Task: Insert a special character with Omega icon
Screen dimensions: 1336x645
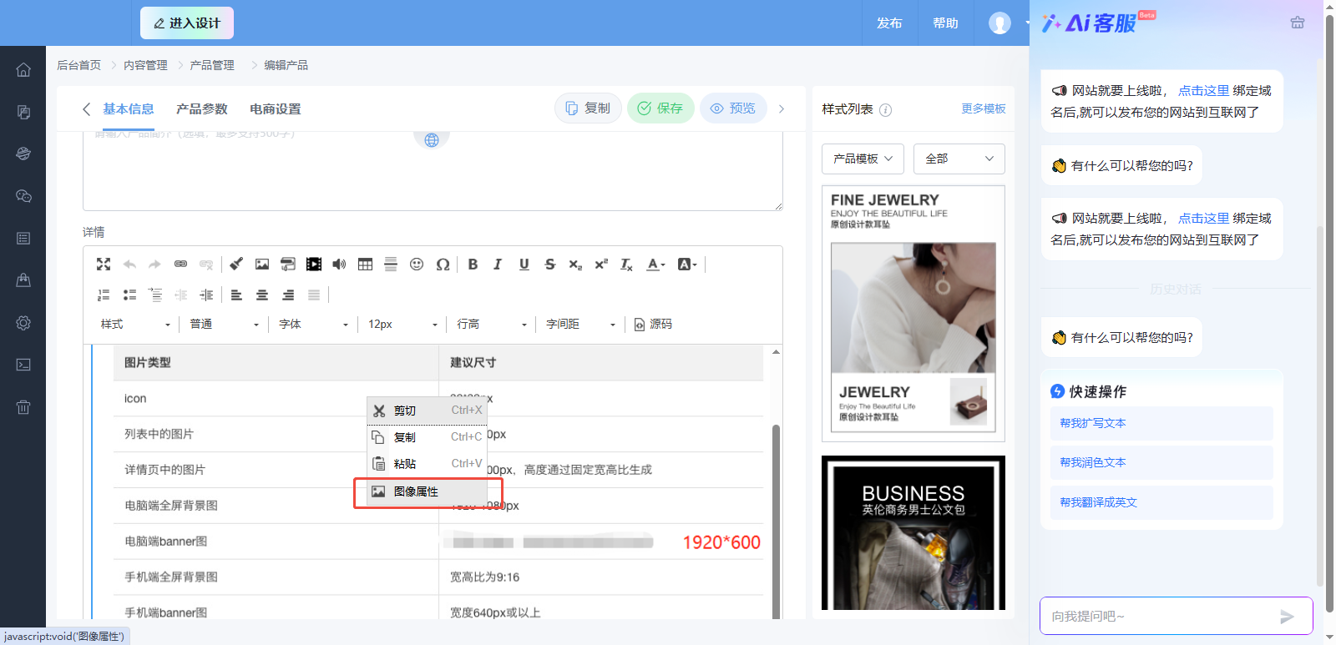Action: [443, 265]
